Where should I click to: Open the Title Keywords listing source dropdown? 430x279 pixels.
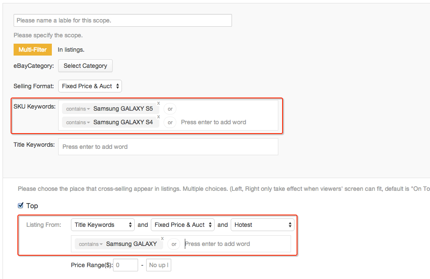pos(102,225)
